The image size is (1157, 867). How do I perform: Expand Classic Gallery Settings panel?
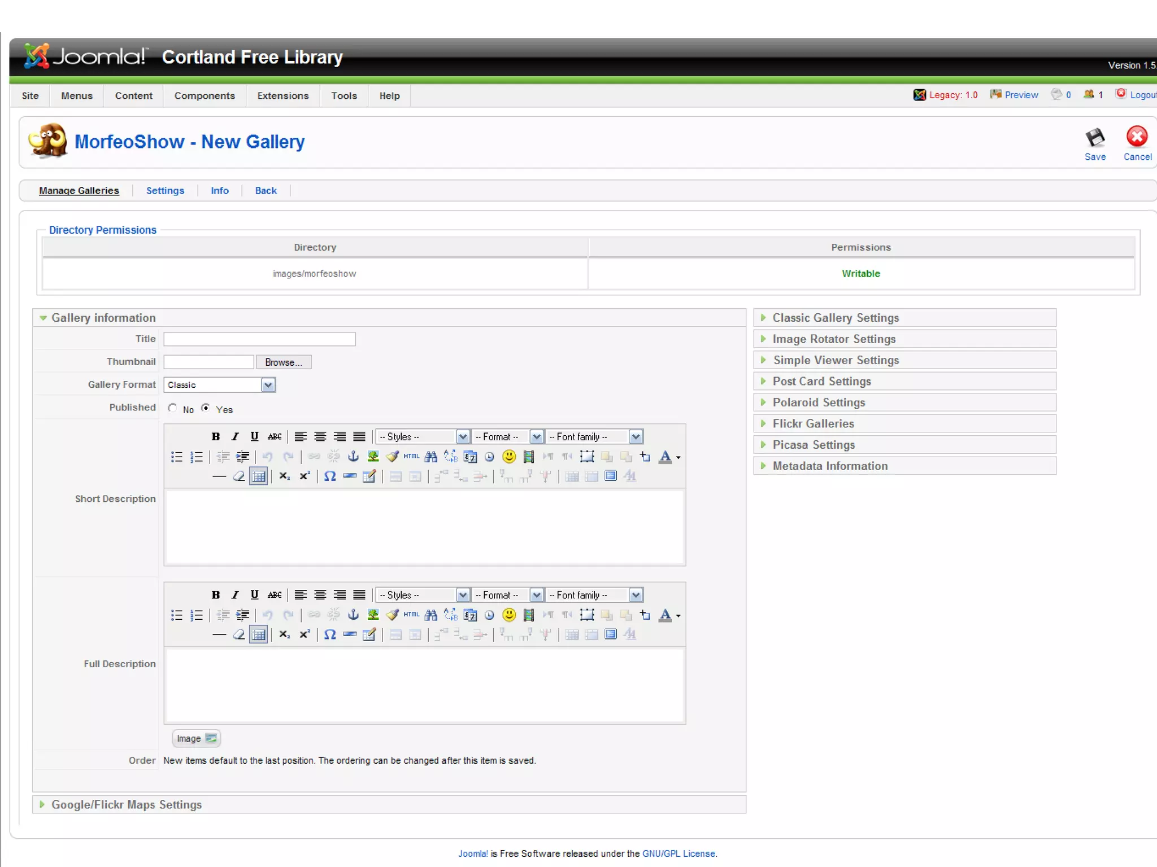click(904, 318)
